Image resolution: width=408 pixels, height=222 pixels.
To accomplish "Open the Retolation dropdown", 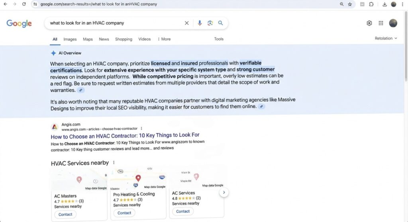I will [386, 38].
